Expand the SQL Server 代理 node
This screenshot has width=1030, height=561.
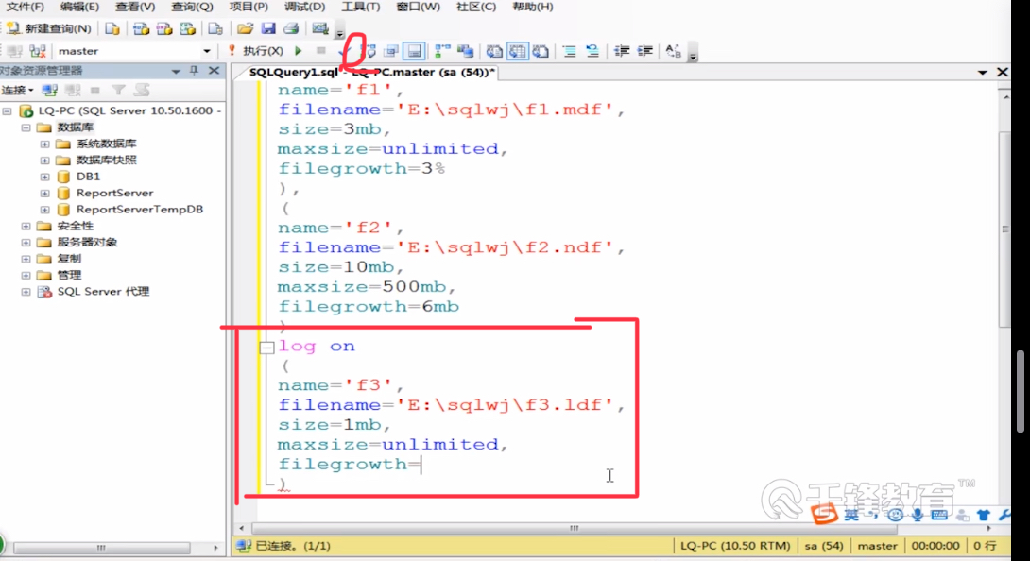[26, 292]
